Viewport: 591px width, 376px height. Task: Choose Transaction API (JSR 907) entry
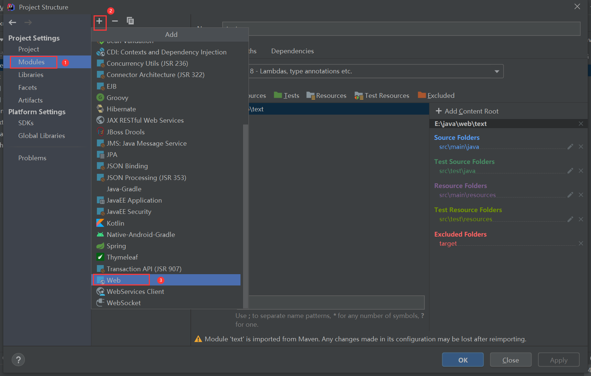[x=166, y=269]
